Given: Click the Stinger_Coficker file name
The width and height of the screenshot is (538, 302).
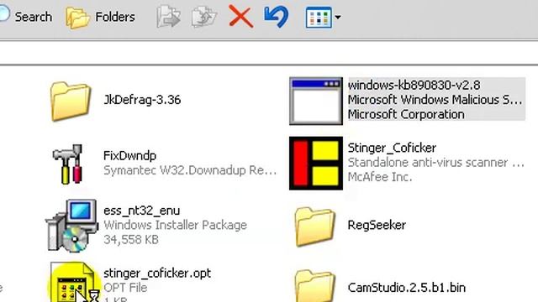Looking at the screenshot, I should coord(392,148).
